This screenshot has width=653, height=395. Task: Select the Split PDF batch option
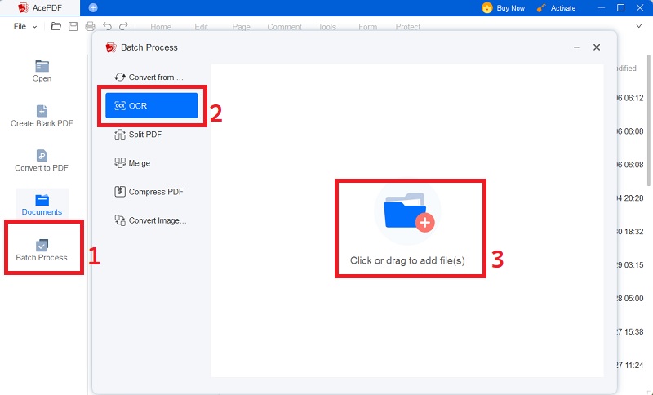tap(138, 135)
